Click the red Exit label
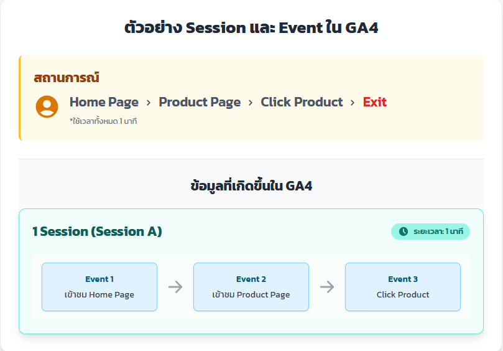Image resolution: width=503 pixels, height=351 pixels. [375, 102]
